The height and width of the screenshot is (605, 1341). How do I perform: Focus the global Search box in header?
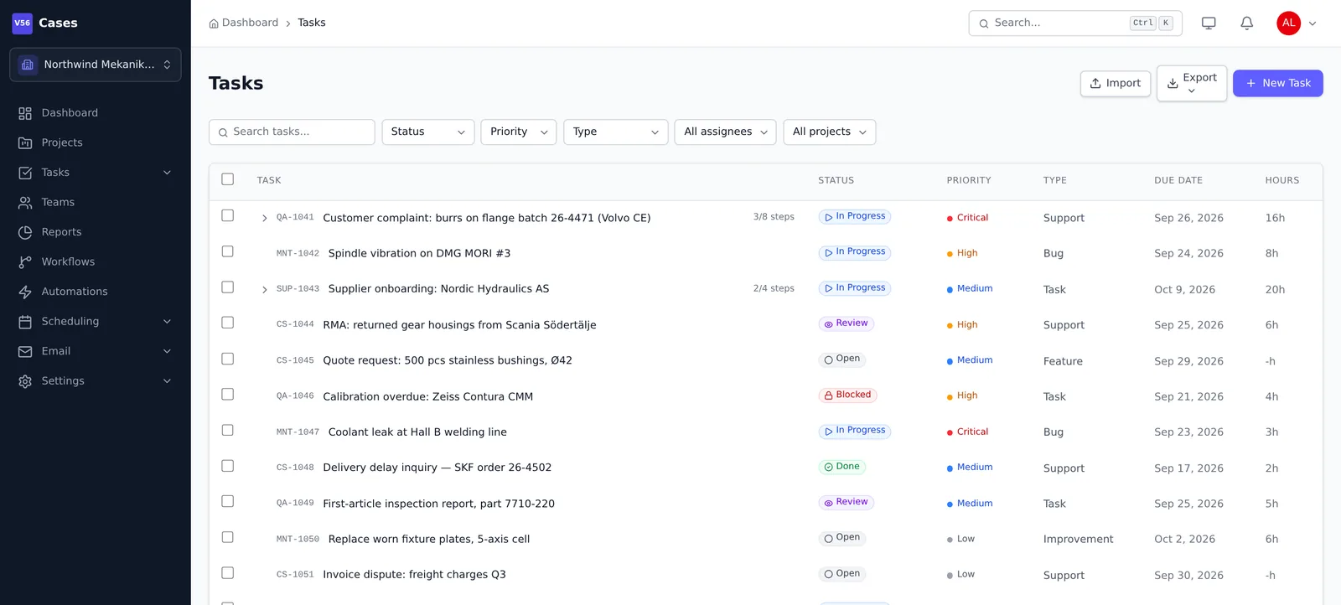1075,23
